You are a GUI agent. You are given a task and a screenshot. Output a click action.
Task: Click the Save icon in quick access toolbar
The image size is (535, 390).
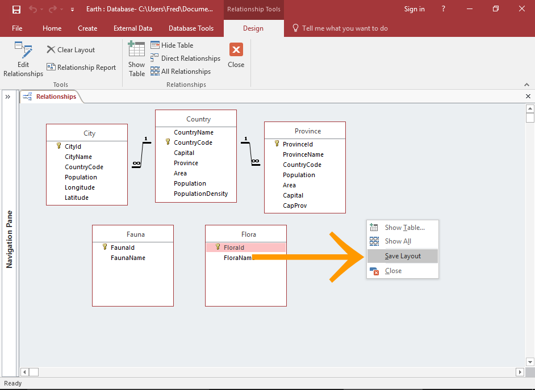(x=16, y=10)
